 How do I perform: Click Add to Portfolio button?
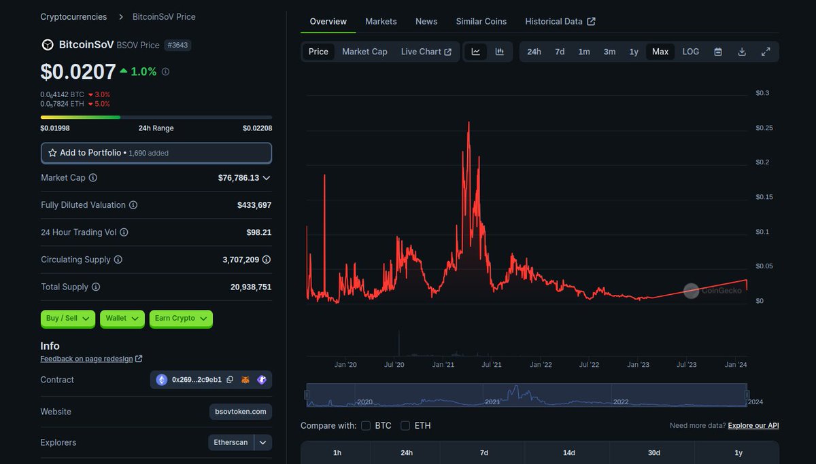(156, 153)
